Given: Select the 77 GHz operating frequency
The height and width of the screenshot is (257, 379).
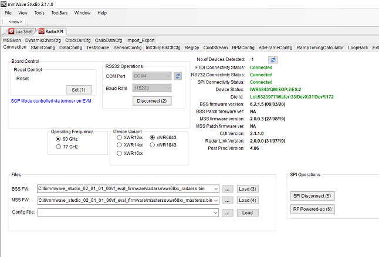Looking at the screenshot, I should pos(58,147).
